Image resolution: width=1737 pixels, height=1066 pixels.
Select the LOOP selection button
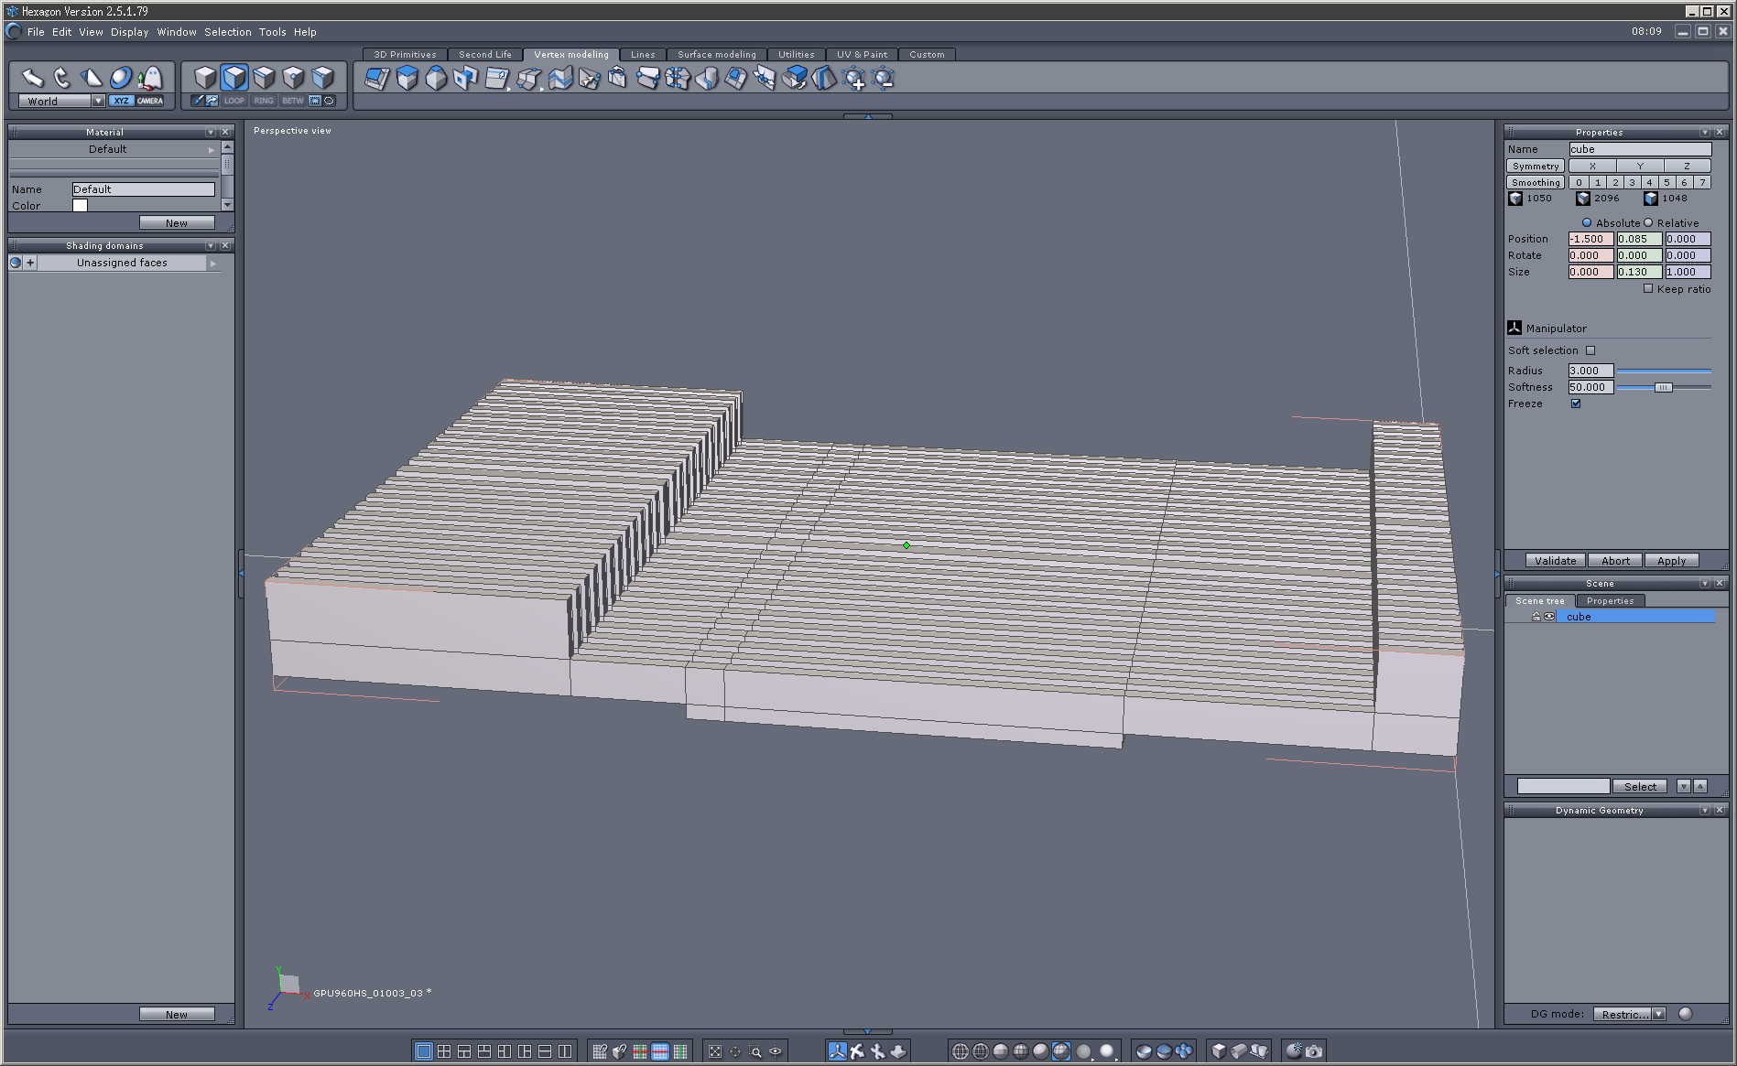pos(234,101)
